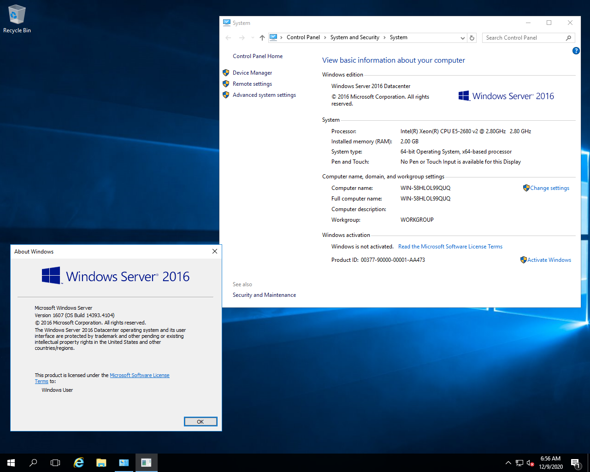
Task: Click WORKGROUP value text
Action: (x=417, y=220)
